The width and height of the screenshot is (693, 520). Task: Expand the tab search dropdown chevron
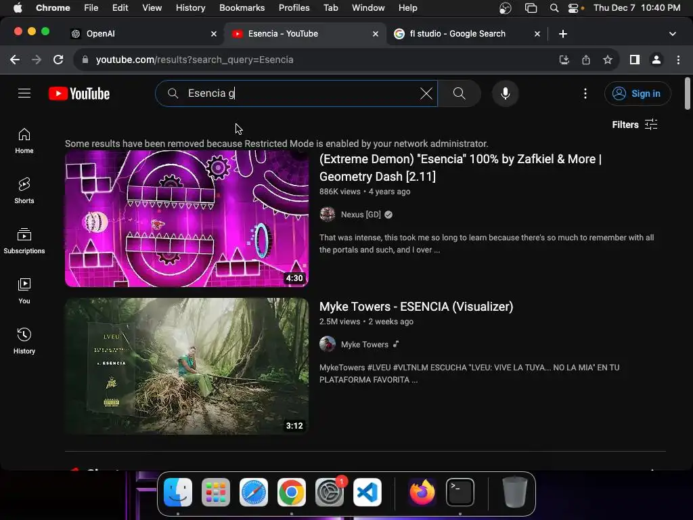pyautogui.click(x=673, y=34)
